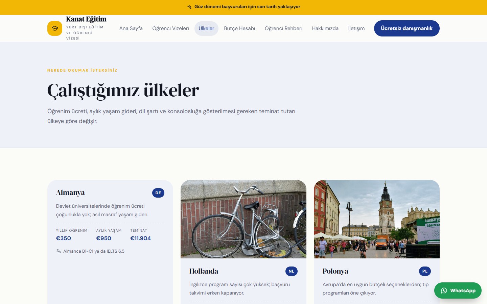The image size is (487, 304).
Task: Click the €11.904 teminat value
Action: point(141,238)
